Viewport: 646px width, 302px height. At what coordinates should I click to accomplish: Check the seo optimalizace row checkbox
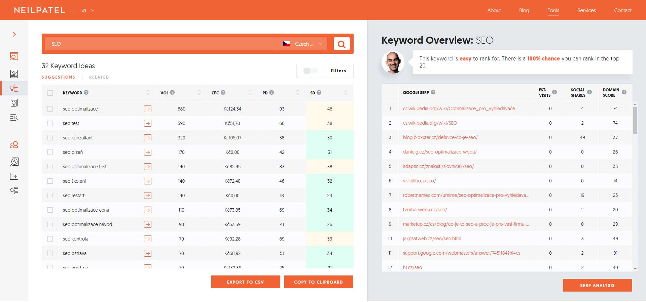coord(50,109)
